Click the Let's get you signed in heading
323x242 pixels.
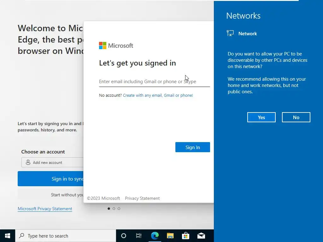point(138,63)
